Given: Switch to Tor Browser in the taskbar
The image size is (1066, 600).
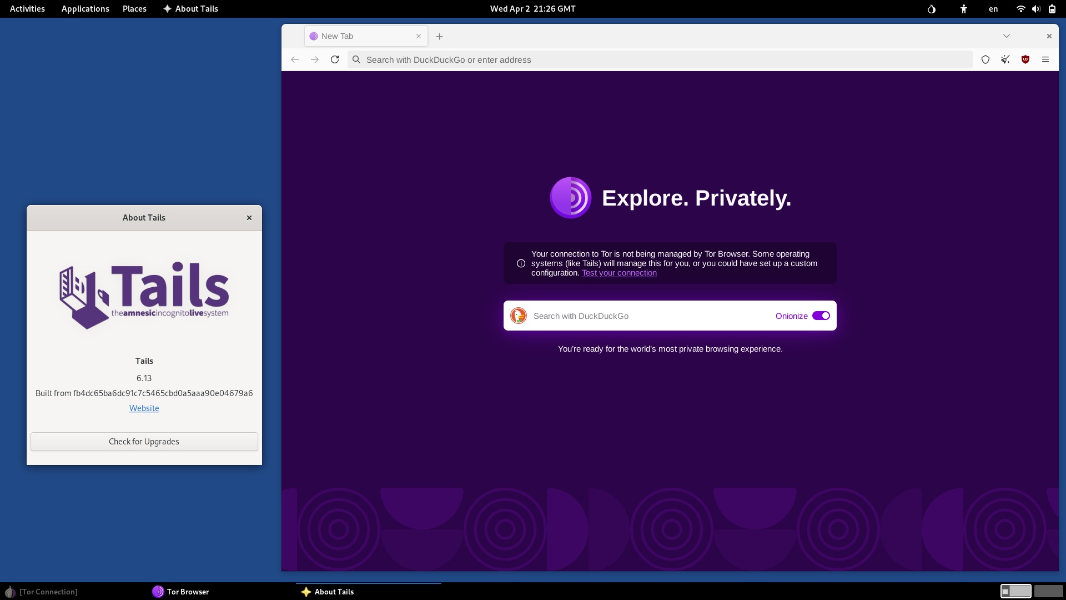Looking at the screenshot, I should point(181,592).
